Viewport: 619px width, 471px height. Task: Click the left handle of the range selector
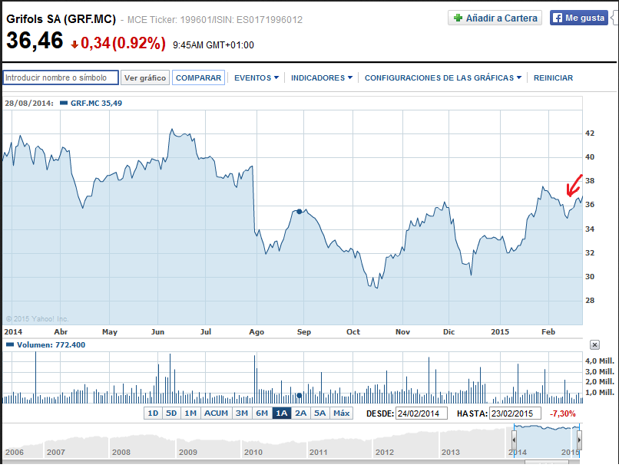(514, 439)
